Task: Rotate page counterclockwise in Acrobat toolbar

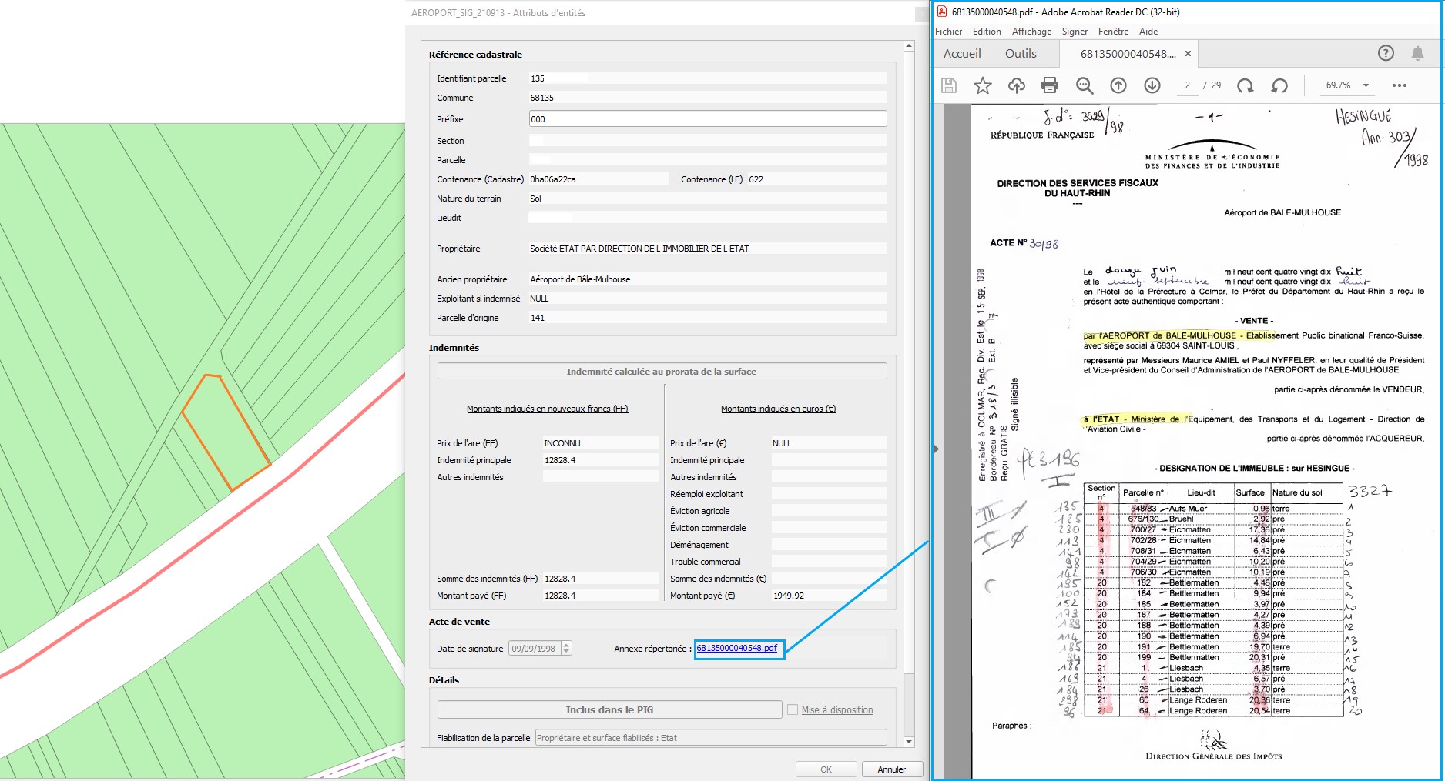Action: tap(1279, 85)
